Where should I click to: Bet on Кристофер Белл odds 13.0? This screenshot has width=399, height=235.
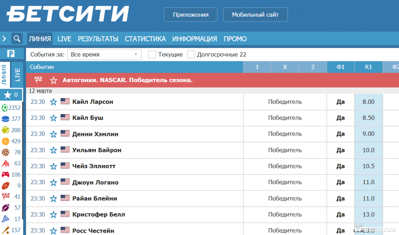click(x=368, y=215)
